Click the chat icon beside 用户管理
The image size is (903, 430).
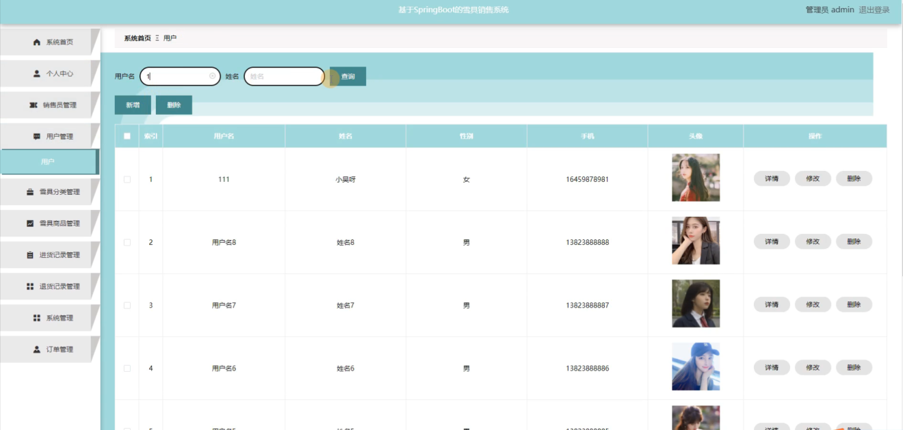37,137
